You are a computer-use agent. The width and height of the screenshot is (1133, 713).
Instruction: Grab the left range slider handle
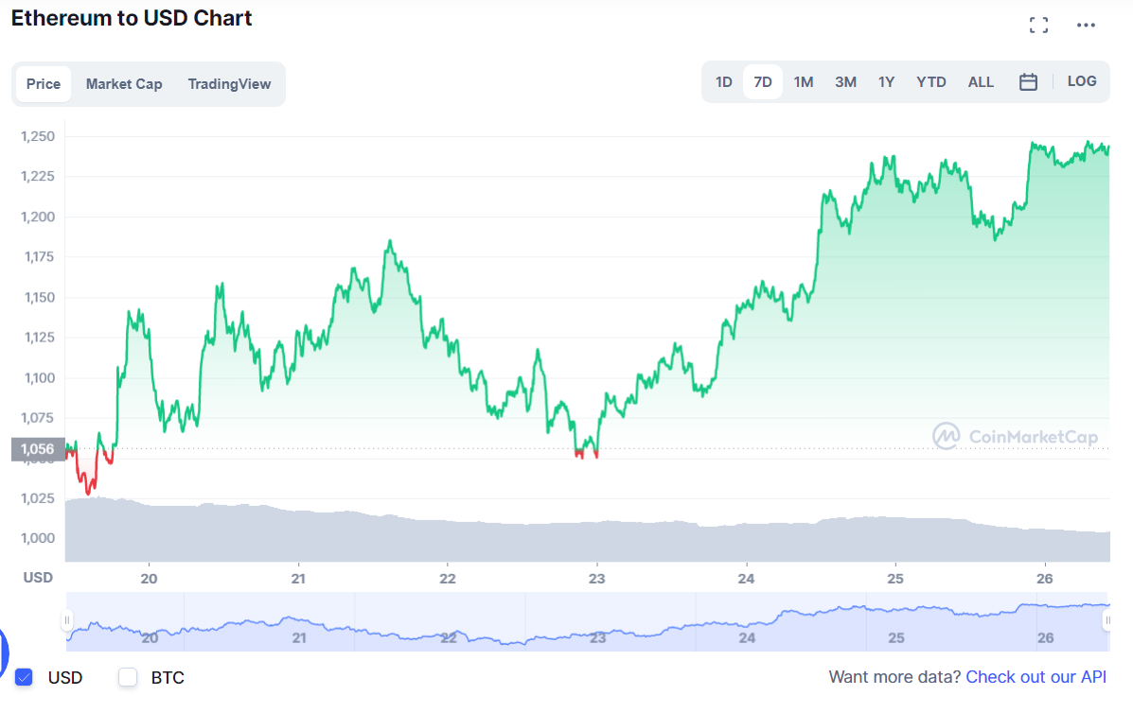[67, 620]
